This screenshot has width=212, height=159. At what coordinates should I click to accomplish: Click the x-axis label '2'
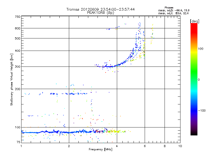click(x=69, y=146)
